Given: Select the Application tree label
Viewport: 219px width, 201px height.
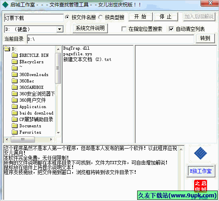Looking at the screenshot, I should [33, 107].
